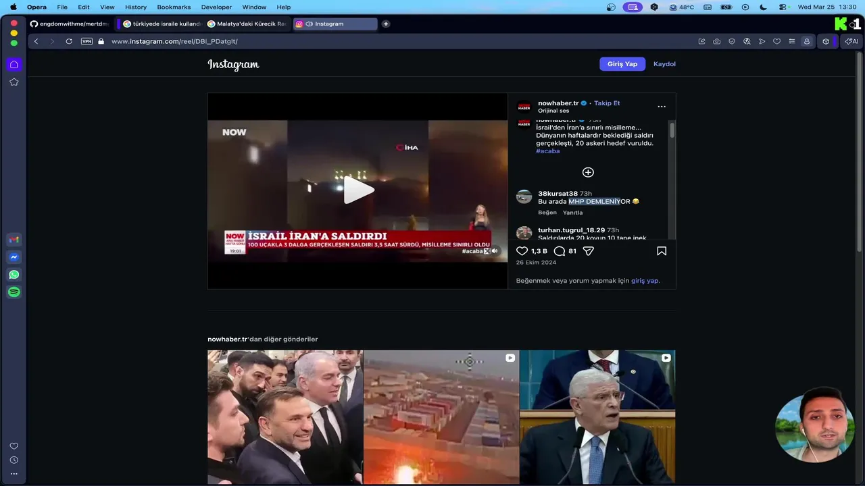Add page to bookmarks with toolbar heart
This screenshot has width=865, height=486.
click(776, 41)
